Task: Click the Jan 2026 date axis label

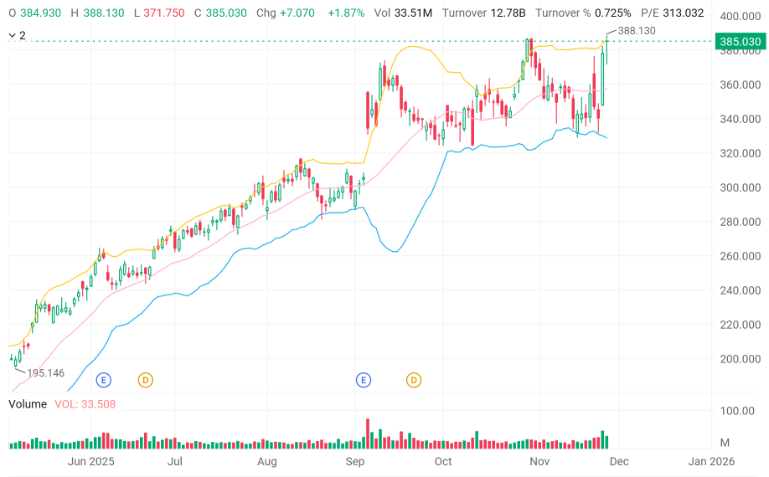Action: pos(711,461)
